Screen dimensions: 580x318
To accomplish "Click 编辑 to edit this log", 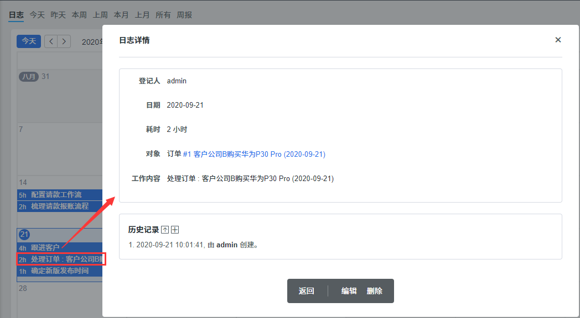I will tap(349, 291).
